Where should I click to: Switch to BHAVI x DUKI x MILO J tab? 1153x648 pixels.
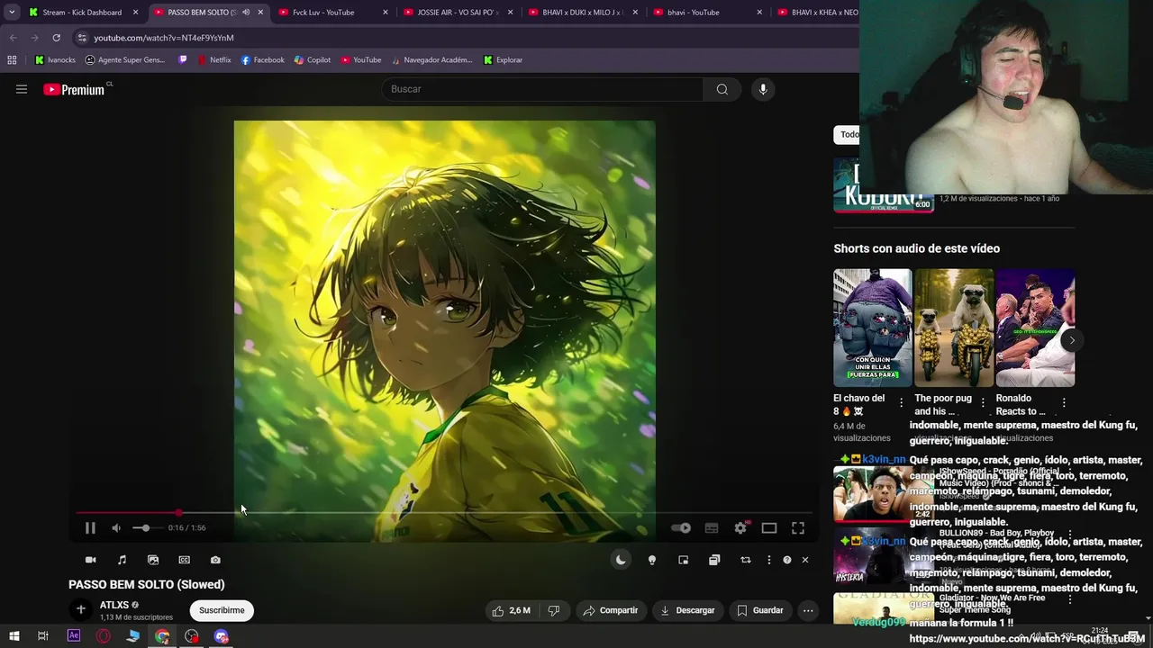click(581, 12)
